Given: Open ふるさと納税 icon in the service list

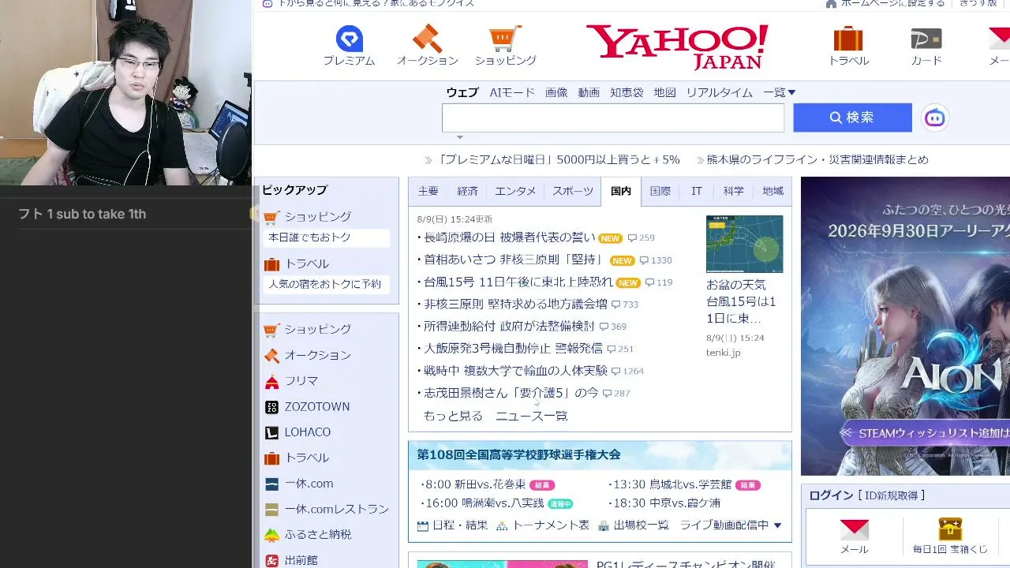Looking at the screenshot, I should [x=272, y=535].
